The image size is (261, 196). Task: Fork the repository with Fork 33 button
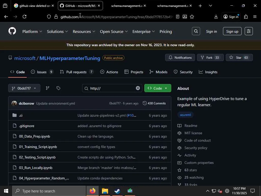(x=210, y=57)
